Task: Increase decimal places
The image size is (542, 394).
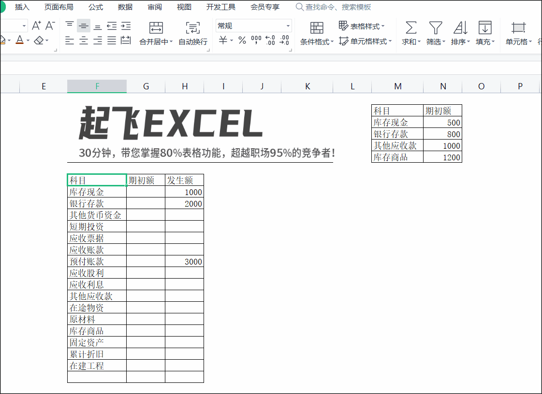Action: click(x=270, y=41)
